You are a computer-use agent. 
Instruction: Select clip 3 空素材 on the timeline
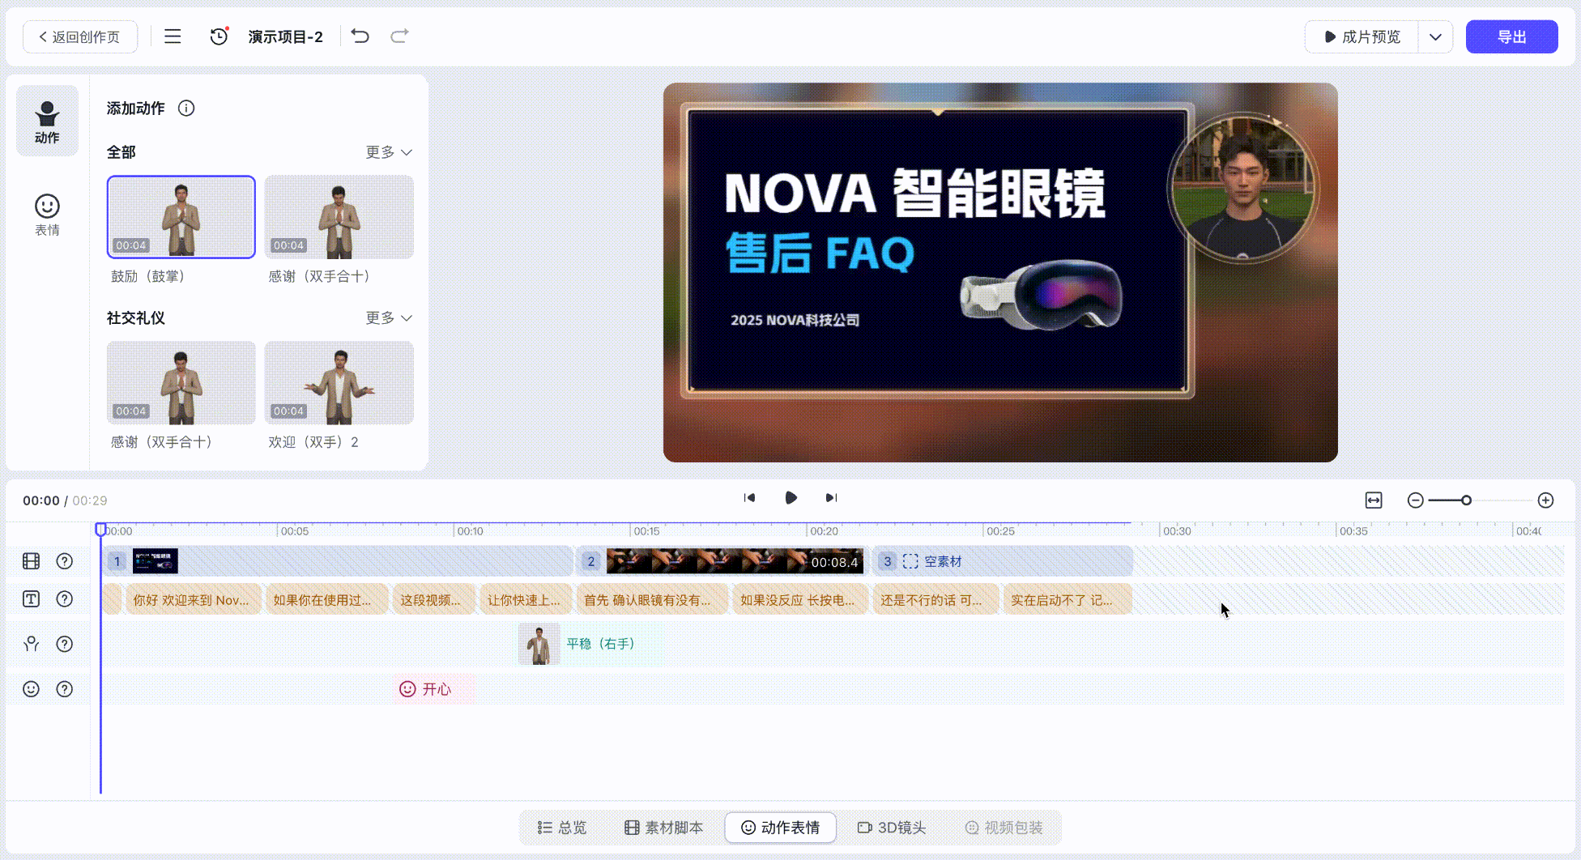click(x=1002, y=561)
